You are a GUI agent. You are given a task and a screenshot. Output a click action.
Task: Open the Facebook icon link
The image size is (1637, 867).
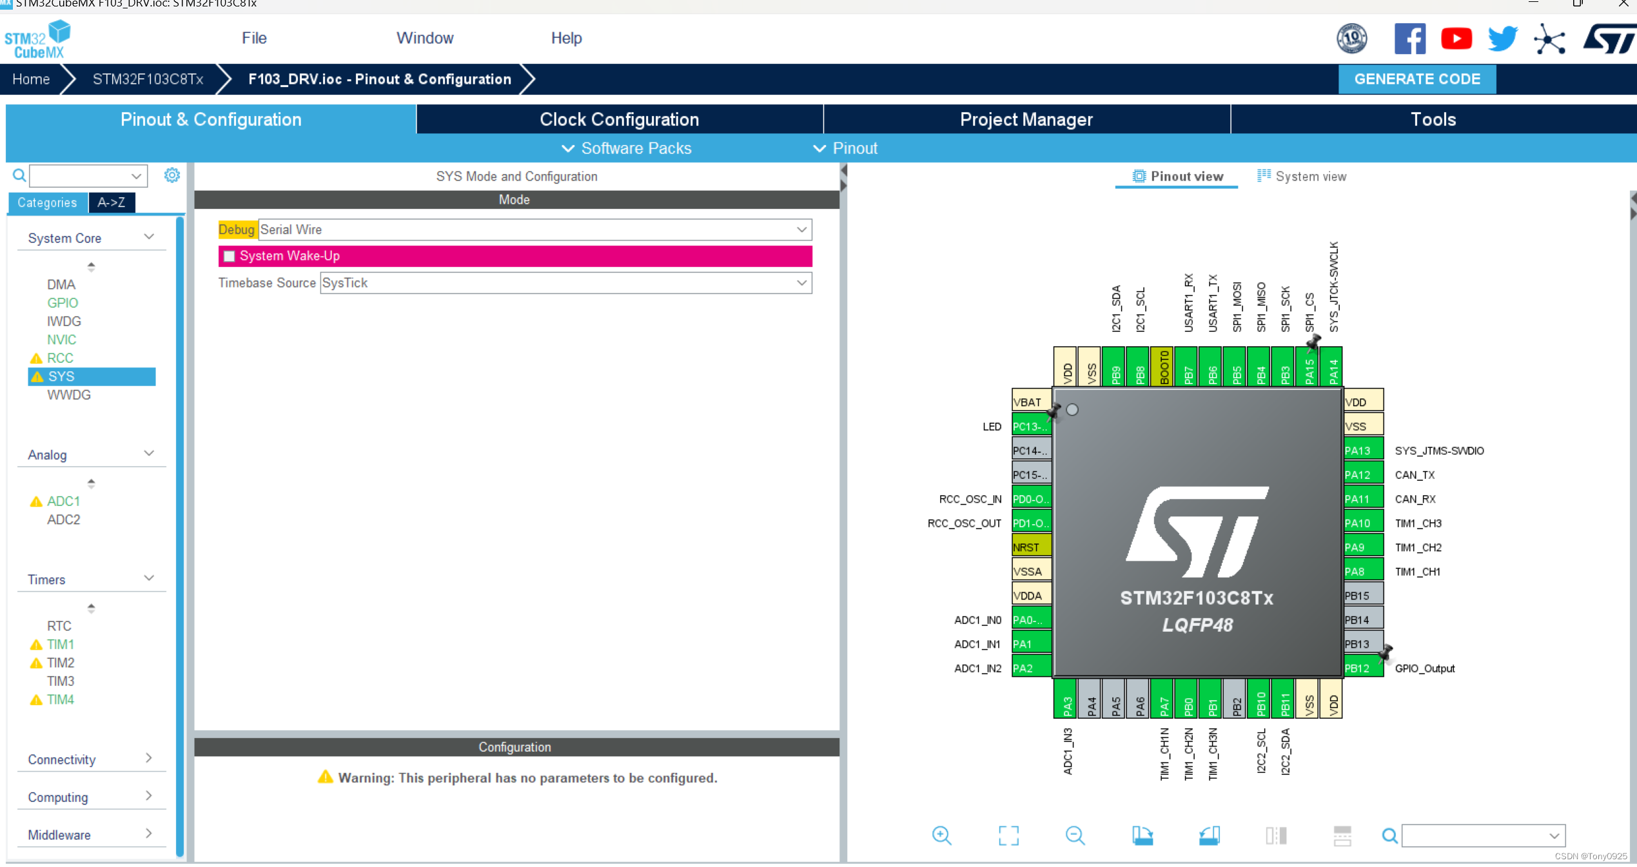click(1409, 39)
